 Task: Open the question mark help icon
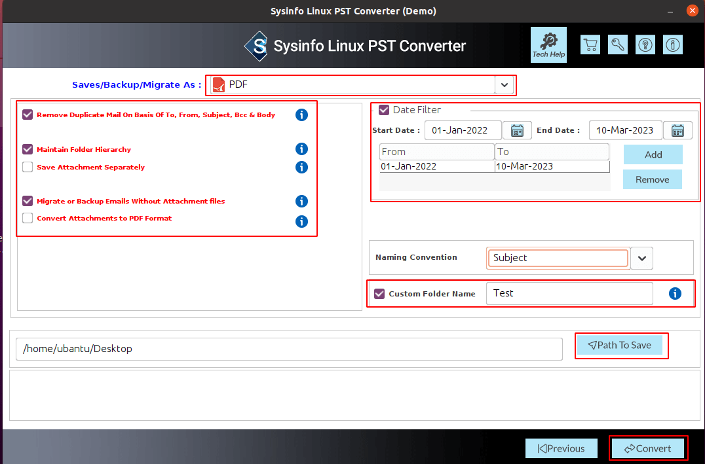point(645,45)
